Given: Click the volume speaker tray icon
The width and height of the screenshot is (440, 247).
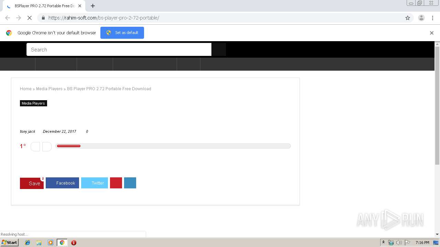Looking at the screenshot, I should click(399, 243).
